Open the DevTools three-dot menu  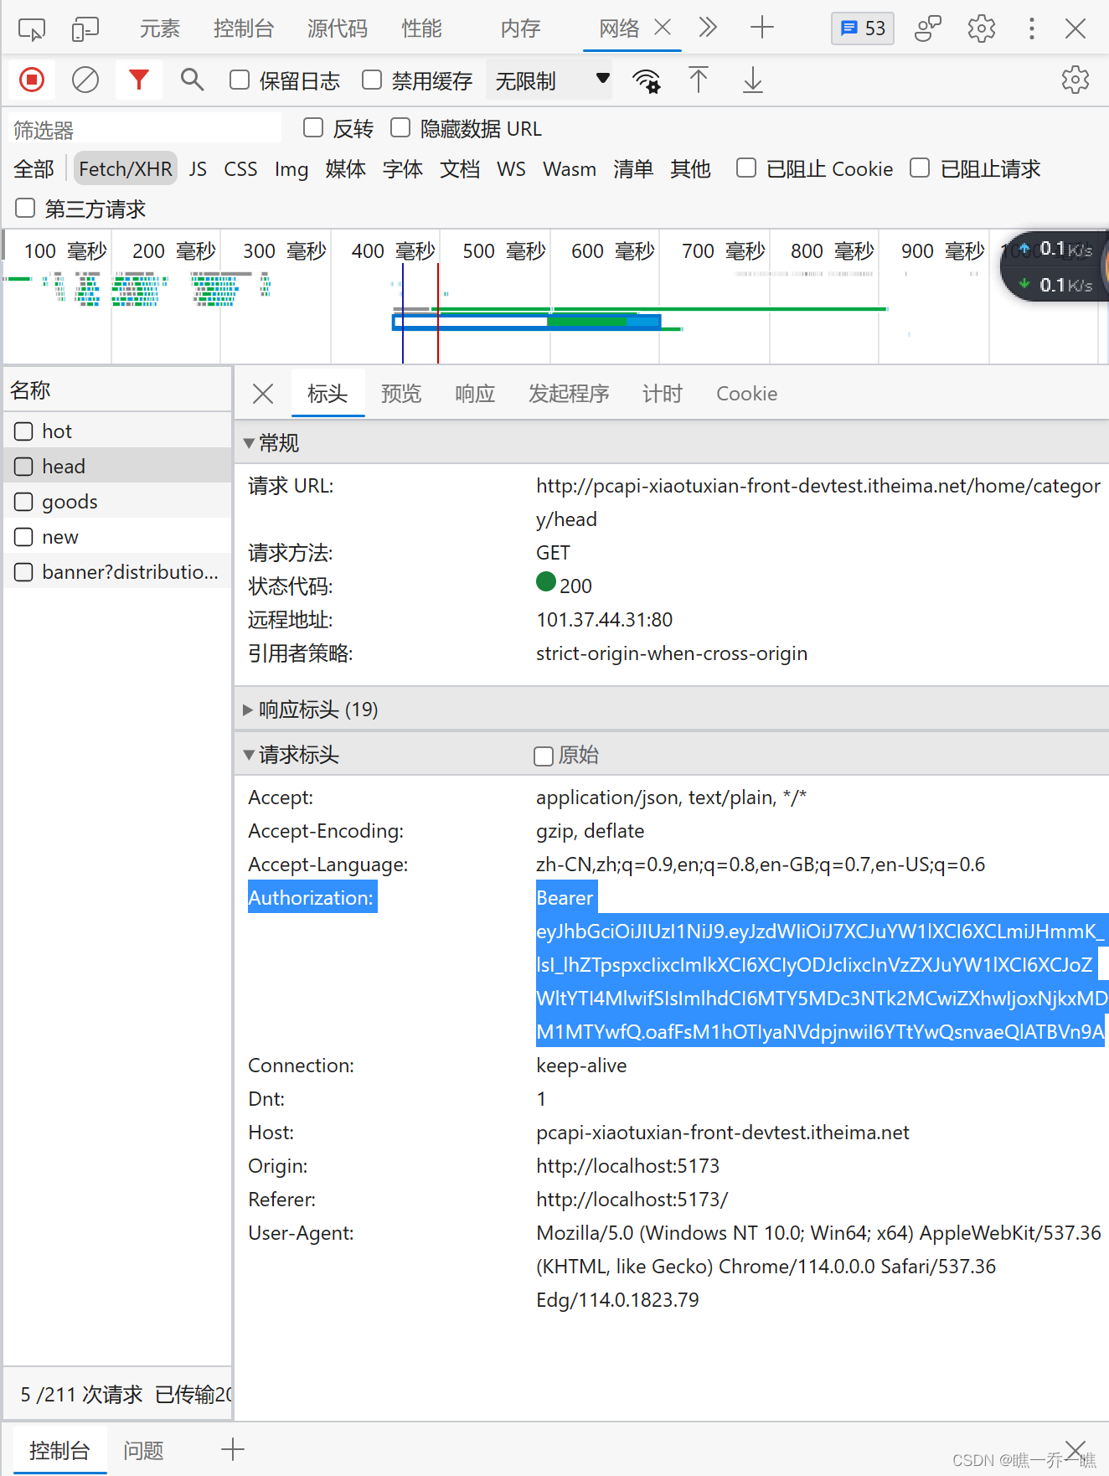(1031, 29)
